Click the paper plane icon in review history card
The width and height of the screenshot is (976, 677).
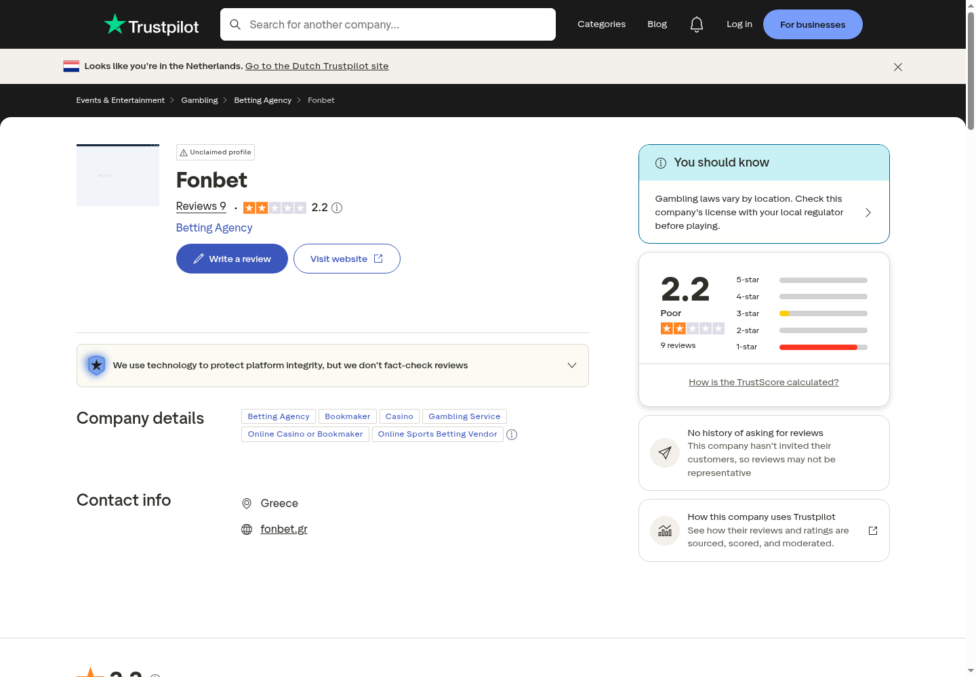point(665,453)
